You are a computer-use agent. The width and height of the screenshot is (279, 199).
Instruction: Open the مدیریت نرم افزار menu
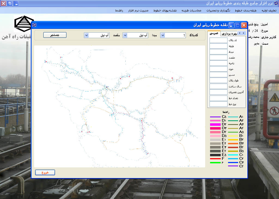click(138, 11)
